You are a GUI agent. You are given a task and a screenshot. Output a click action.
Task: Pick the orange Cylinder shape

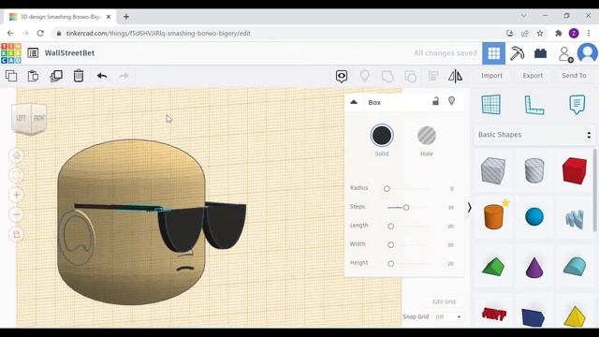(493, 216)
